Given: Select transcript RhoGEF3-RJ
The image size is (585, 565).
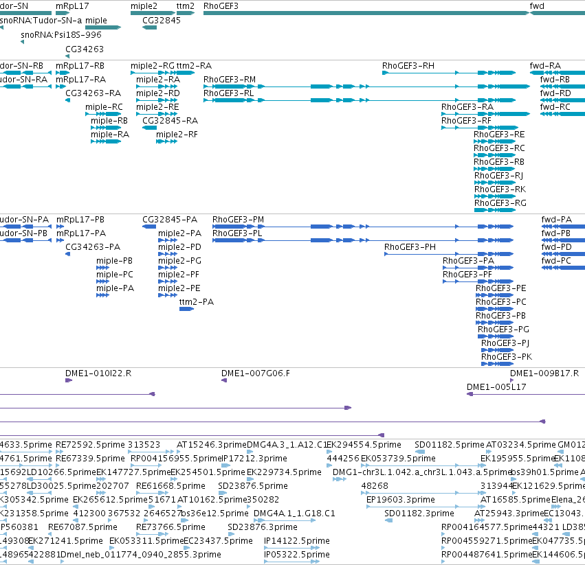Looking at the screenshot, I should click(x=495, y=183).
